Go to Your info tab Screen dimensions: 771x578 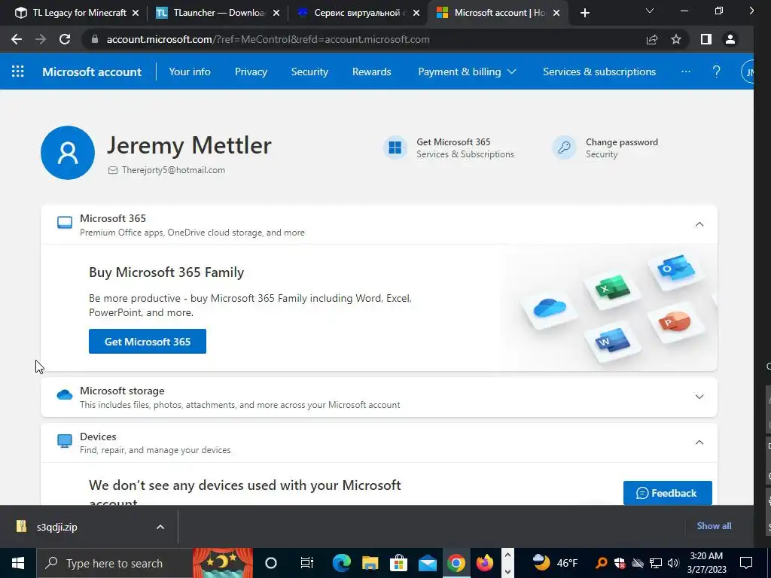pyautogui.click(x=189, y=71)
